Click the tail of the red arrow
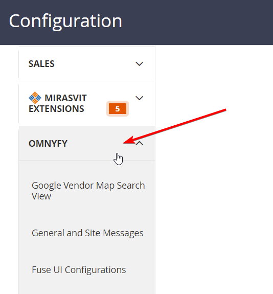The image size is (273, 294). tap(224, 110)
